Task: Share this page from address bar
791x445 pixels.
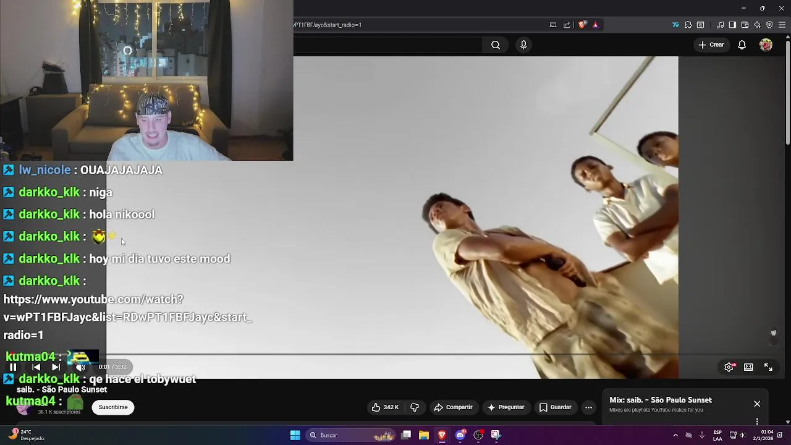Action: (567, 25)
